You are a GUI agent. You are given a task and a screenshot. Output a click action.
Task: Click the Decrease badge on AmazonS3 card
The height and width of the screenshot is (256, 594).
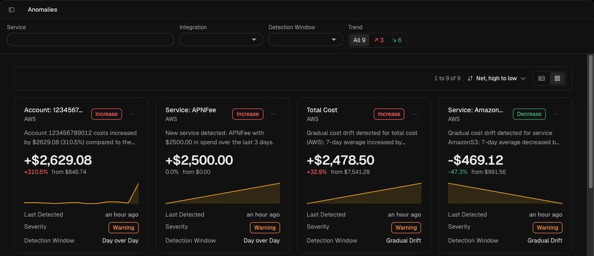point(529,114)
